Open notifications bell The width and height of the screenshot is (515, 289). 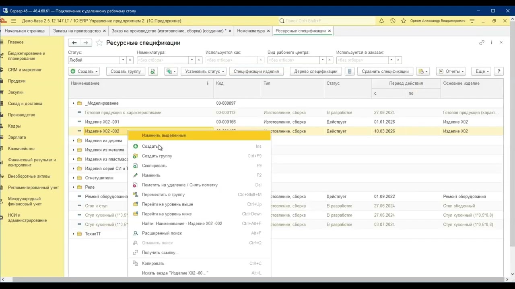point(381,21)
